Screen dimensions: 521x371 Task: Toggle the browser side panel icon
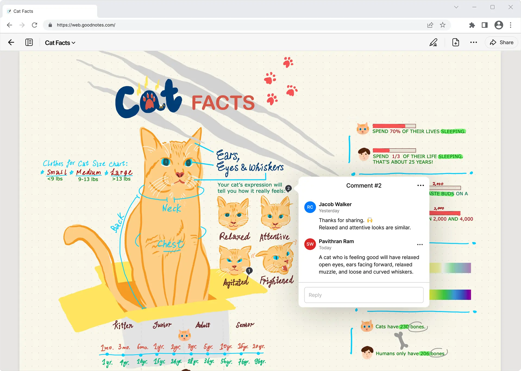point(485,25)
